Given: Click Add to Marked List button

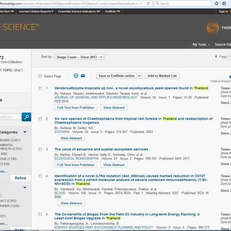Looking at the screenshot, I should (162, 76).
